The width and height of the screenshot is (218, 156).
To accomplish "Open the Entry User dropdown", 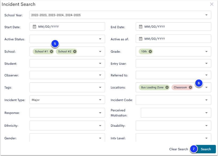I will tap(173, 63).
